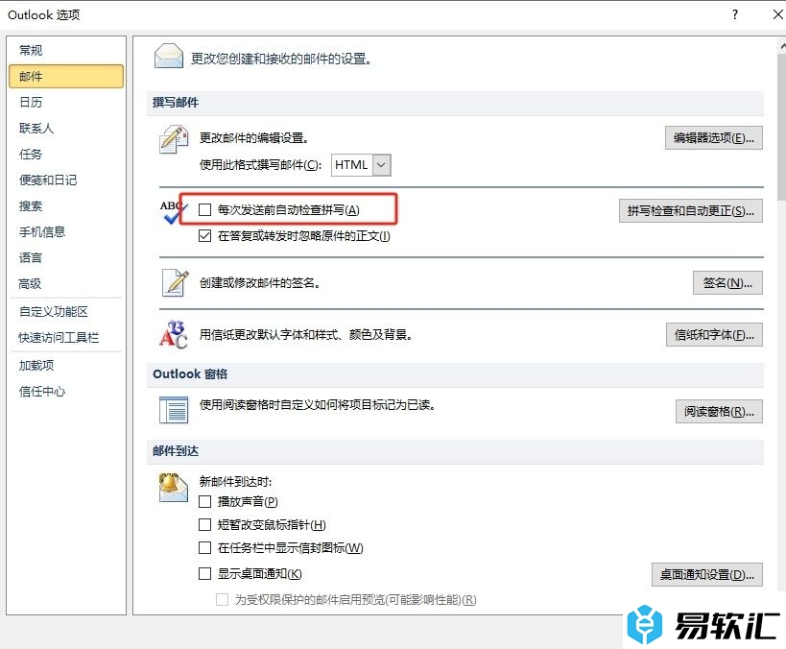This screenshot has height=649, width=786.
Task: Click 拼写检查和自动更正 button
Action: (691, 210)
